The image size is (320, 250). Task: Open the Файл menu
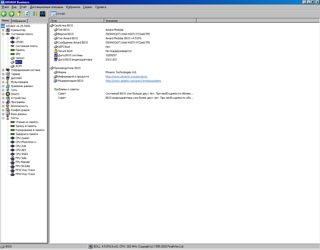(5, 7)
